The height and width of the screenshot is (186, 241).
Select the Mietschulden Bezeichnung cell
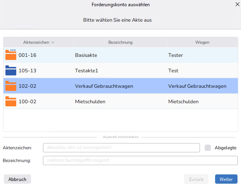90,101
